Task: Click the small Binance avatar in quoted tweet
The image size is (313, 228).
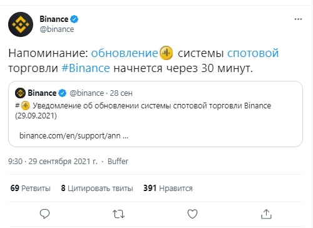Action: pyautogui.click(x=20, y=93)
